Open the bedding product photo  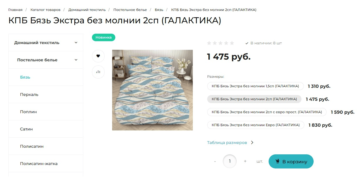click(152, 90)
